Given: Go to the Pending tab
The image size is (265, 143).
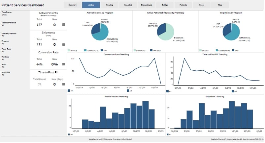Looking at the screenshot, I should (x=110, y=5).
